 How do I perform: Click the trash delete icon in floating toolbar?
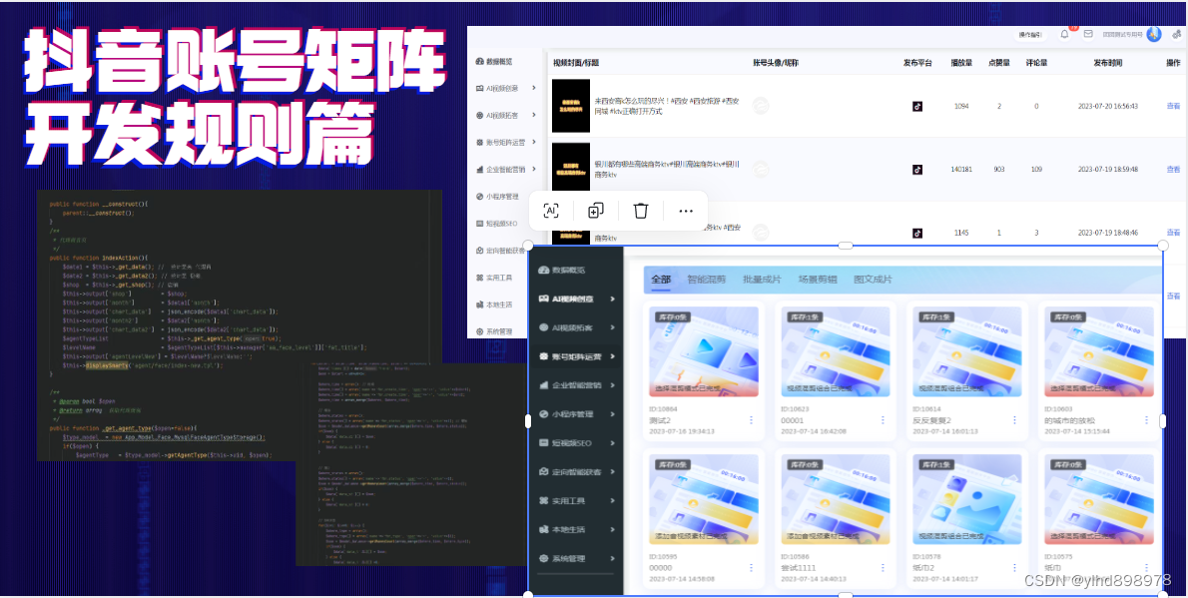[641, 211]
